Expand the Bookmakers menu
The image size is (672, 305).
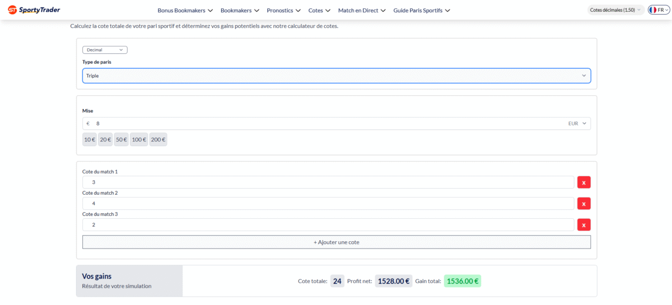[240, 10]
